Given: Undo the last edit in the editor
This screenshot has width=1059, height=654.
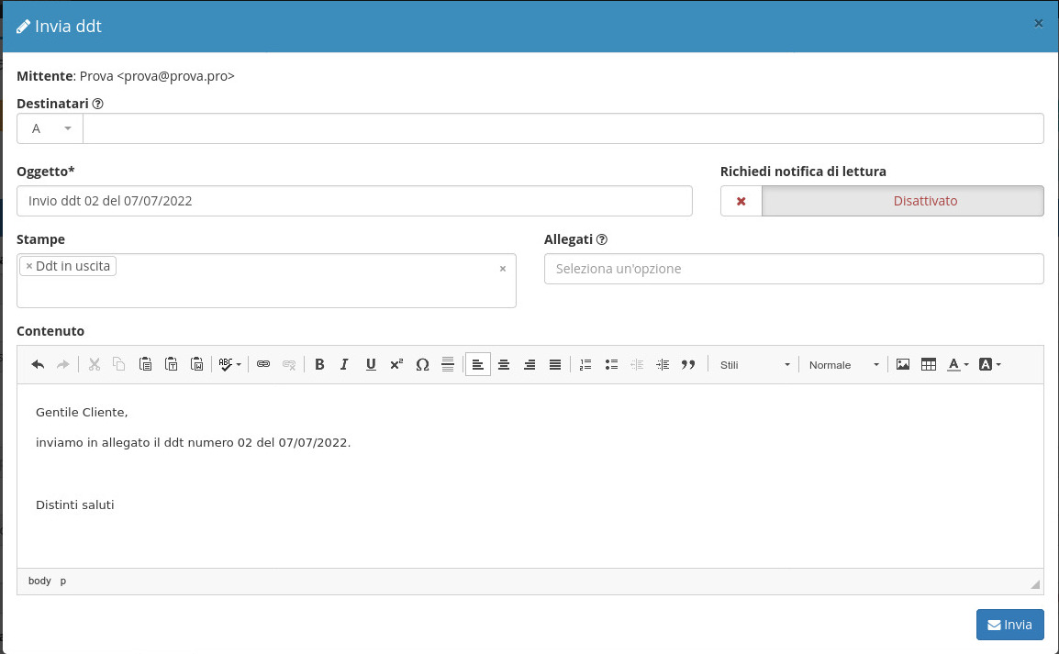Looking at the screenshot, I should pyautogui.click(x=38, y=365).
